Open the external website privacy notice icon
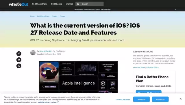 coord(58,102)
